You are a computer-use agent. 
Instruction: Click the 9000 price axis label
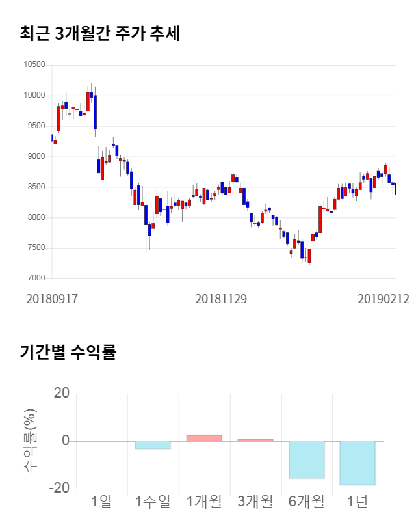point(35,157)
